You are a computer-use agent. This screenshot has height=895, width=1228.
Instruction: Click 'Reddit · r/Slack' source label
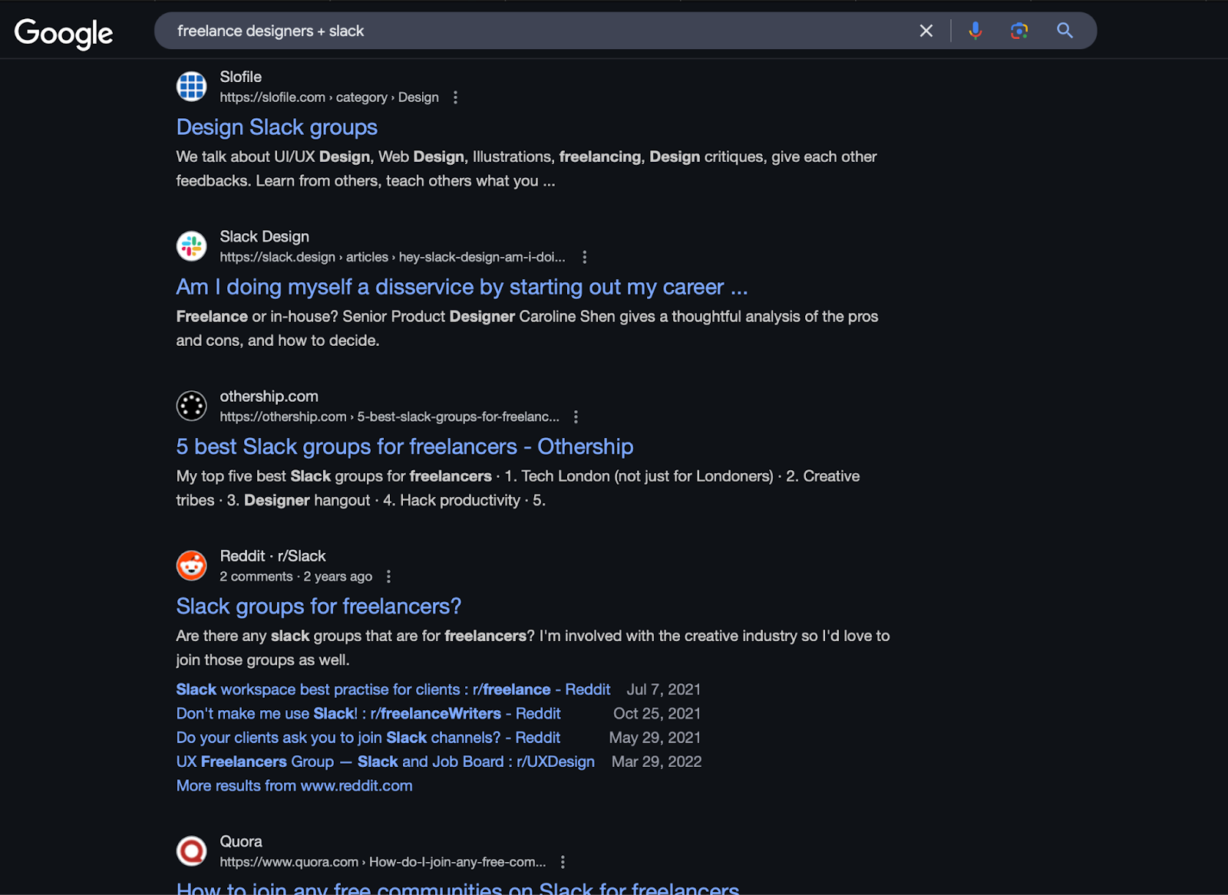[x=272, y=556]
